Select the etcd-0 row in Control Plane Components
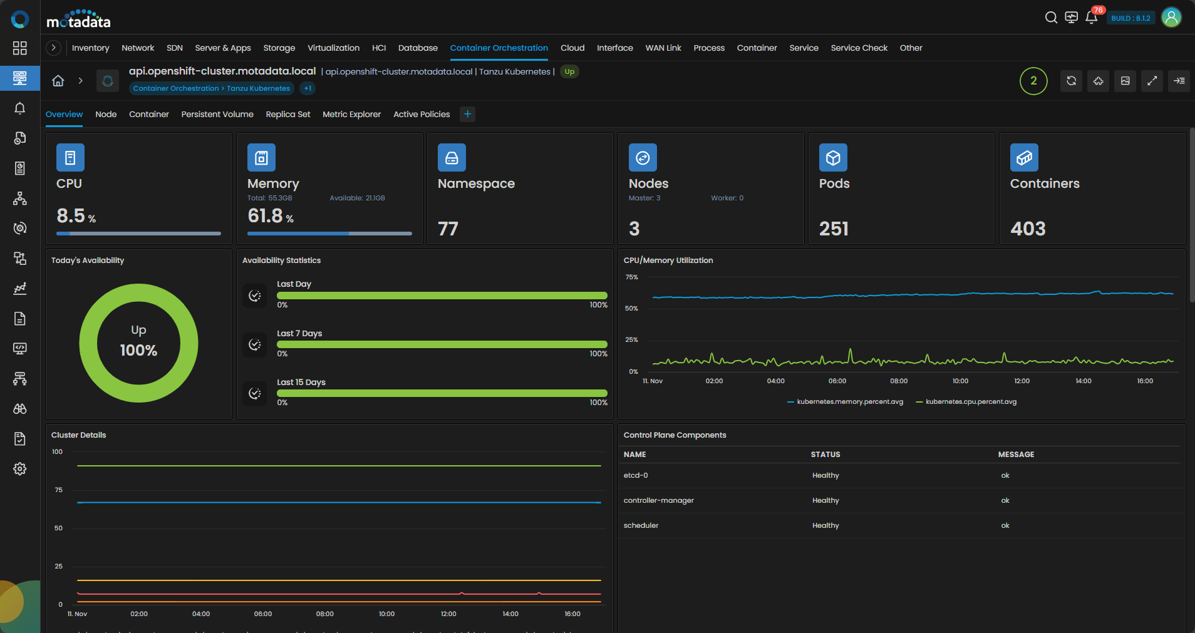 [636, 475]
